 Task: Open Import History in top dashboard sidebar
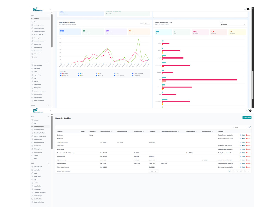(38, 75)
